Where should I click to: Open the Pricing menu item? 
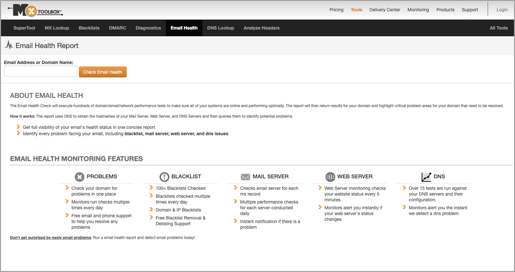pyautogui.click(x=336, y=10)
